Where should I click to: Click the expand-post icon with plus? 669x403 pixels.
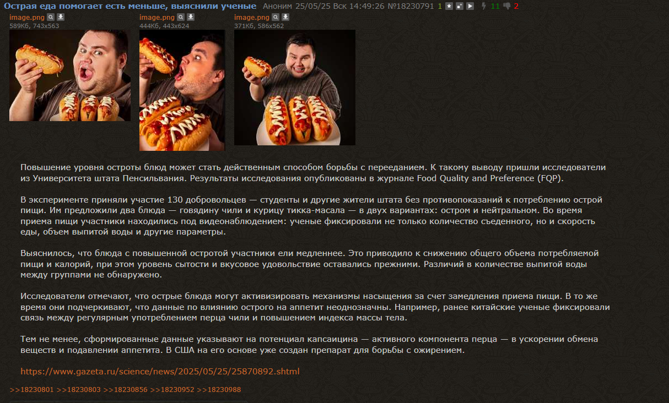click(460, 6)
